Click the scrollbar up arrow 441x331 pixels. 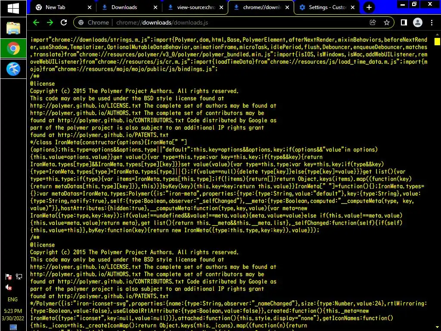[x=437, y=34]
